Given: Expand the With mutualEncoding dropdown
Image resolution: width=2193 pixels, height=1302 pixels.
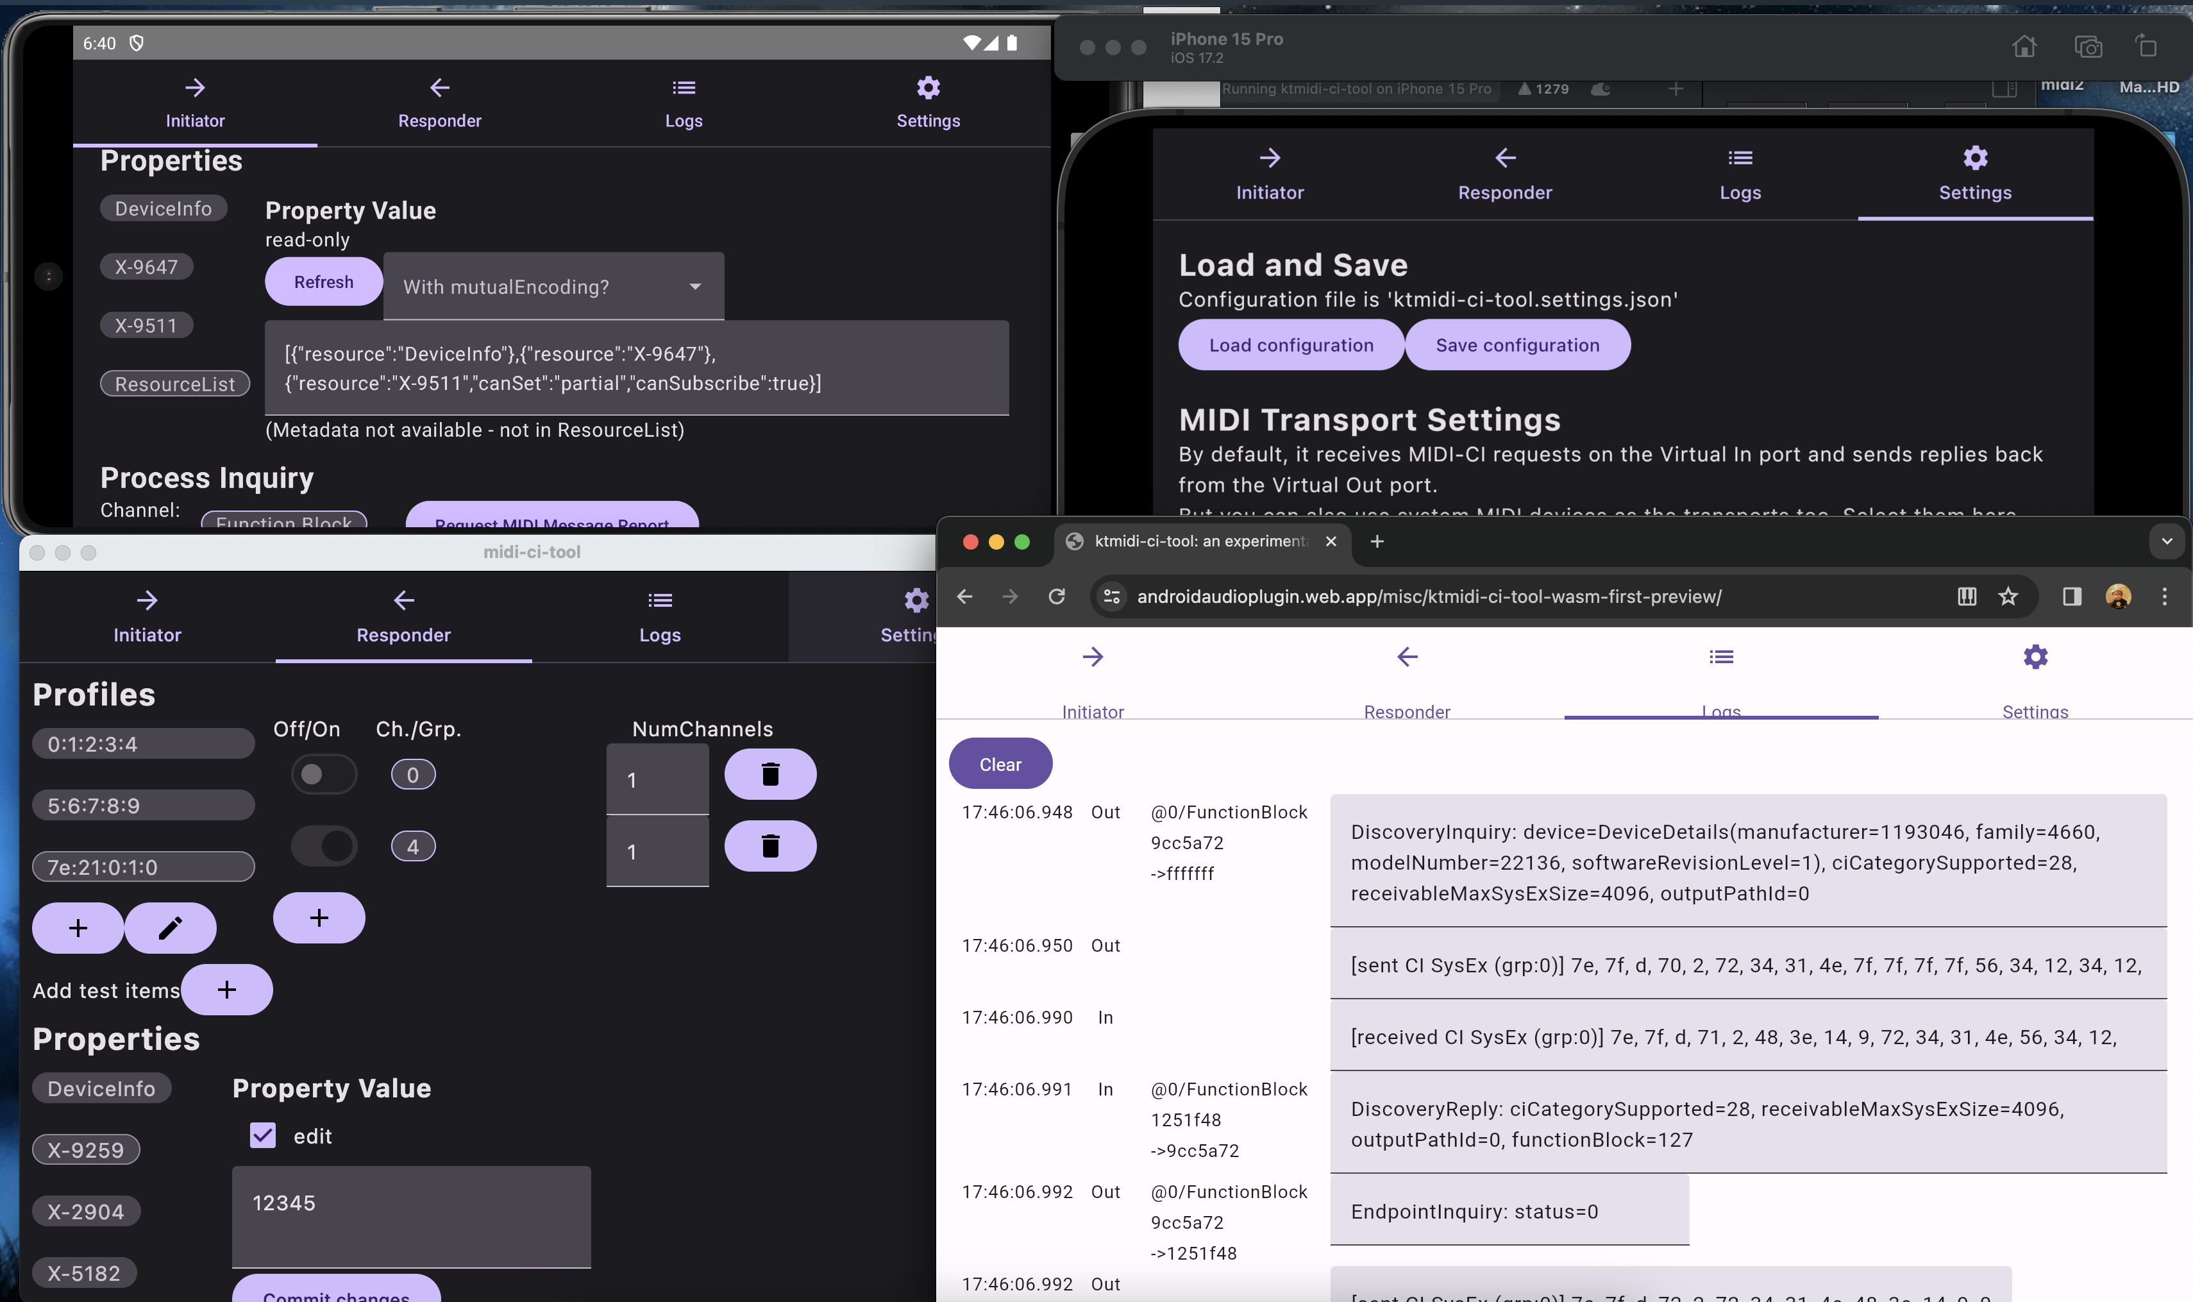Looking at the screenshot, I should click(x=553, y=286).
